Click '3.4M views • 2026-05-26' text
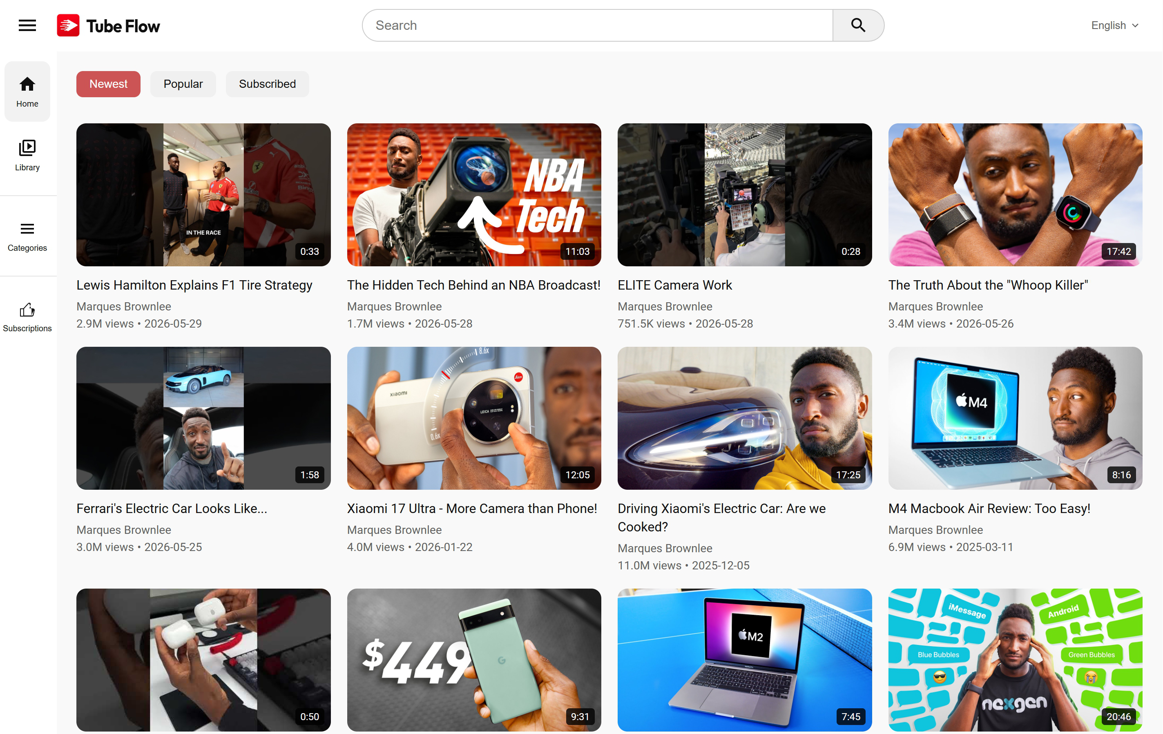This screenshot has width=1163, height=734. [x=951, y=323]
